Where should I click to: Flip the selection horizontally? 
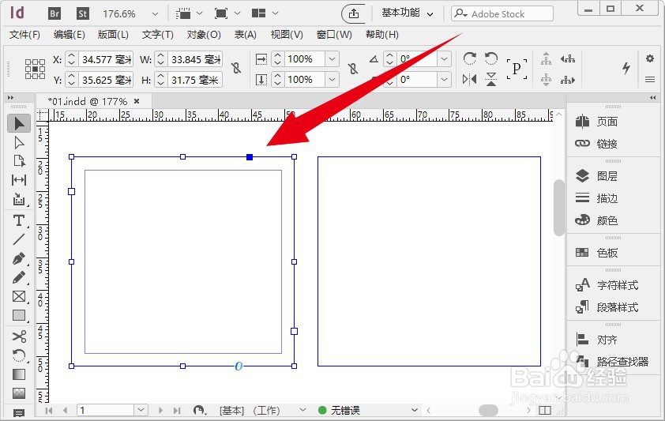click(x=469, y=79)
